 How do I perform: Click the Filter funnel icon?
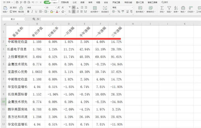pos(169,8)
